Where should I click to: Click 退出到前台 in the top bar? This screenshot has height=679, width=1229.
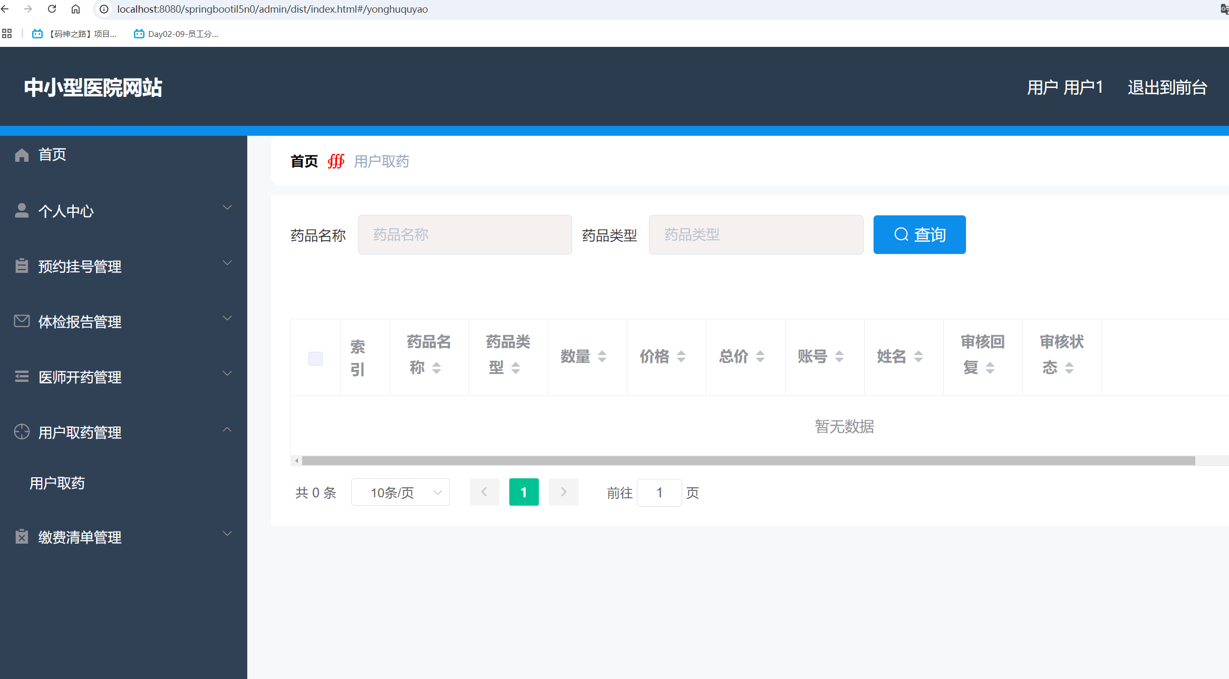[1167, 87]
